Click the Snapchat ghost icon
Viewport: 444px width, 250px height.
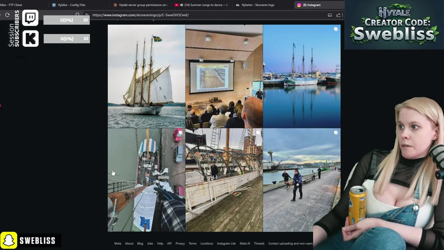[9, 241]
